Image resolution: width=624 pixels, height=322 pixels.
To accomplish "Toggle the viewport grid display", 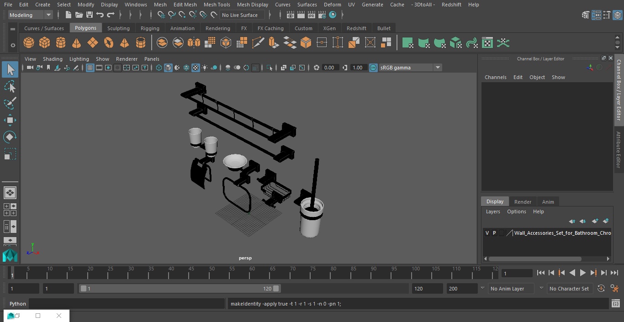I will coord(90,68).
